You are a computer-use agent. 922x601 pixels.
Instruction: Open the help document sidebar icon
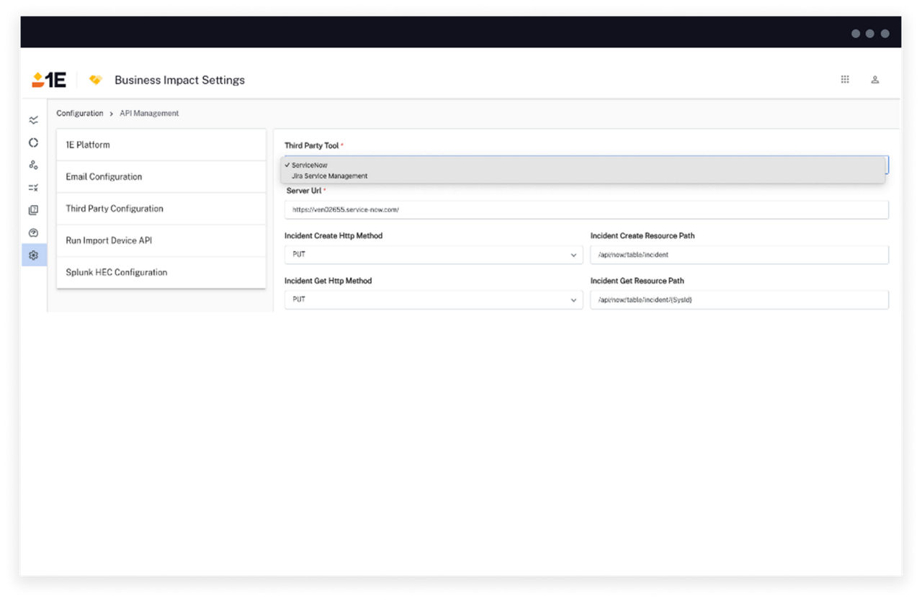(x=33, y=210)
